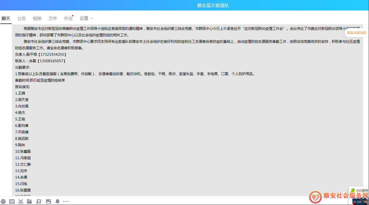Jump to 首条未读消息

click(x=357, y=33)
